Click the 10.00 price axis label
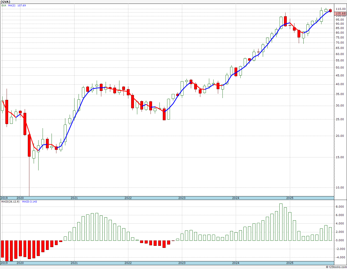347x269 pixels. point(340,188)
